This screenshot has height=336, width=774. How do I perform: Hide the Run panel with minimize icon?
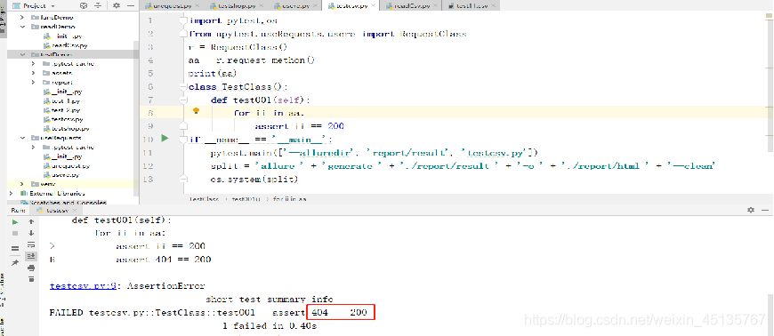tap(765, 210)
